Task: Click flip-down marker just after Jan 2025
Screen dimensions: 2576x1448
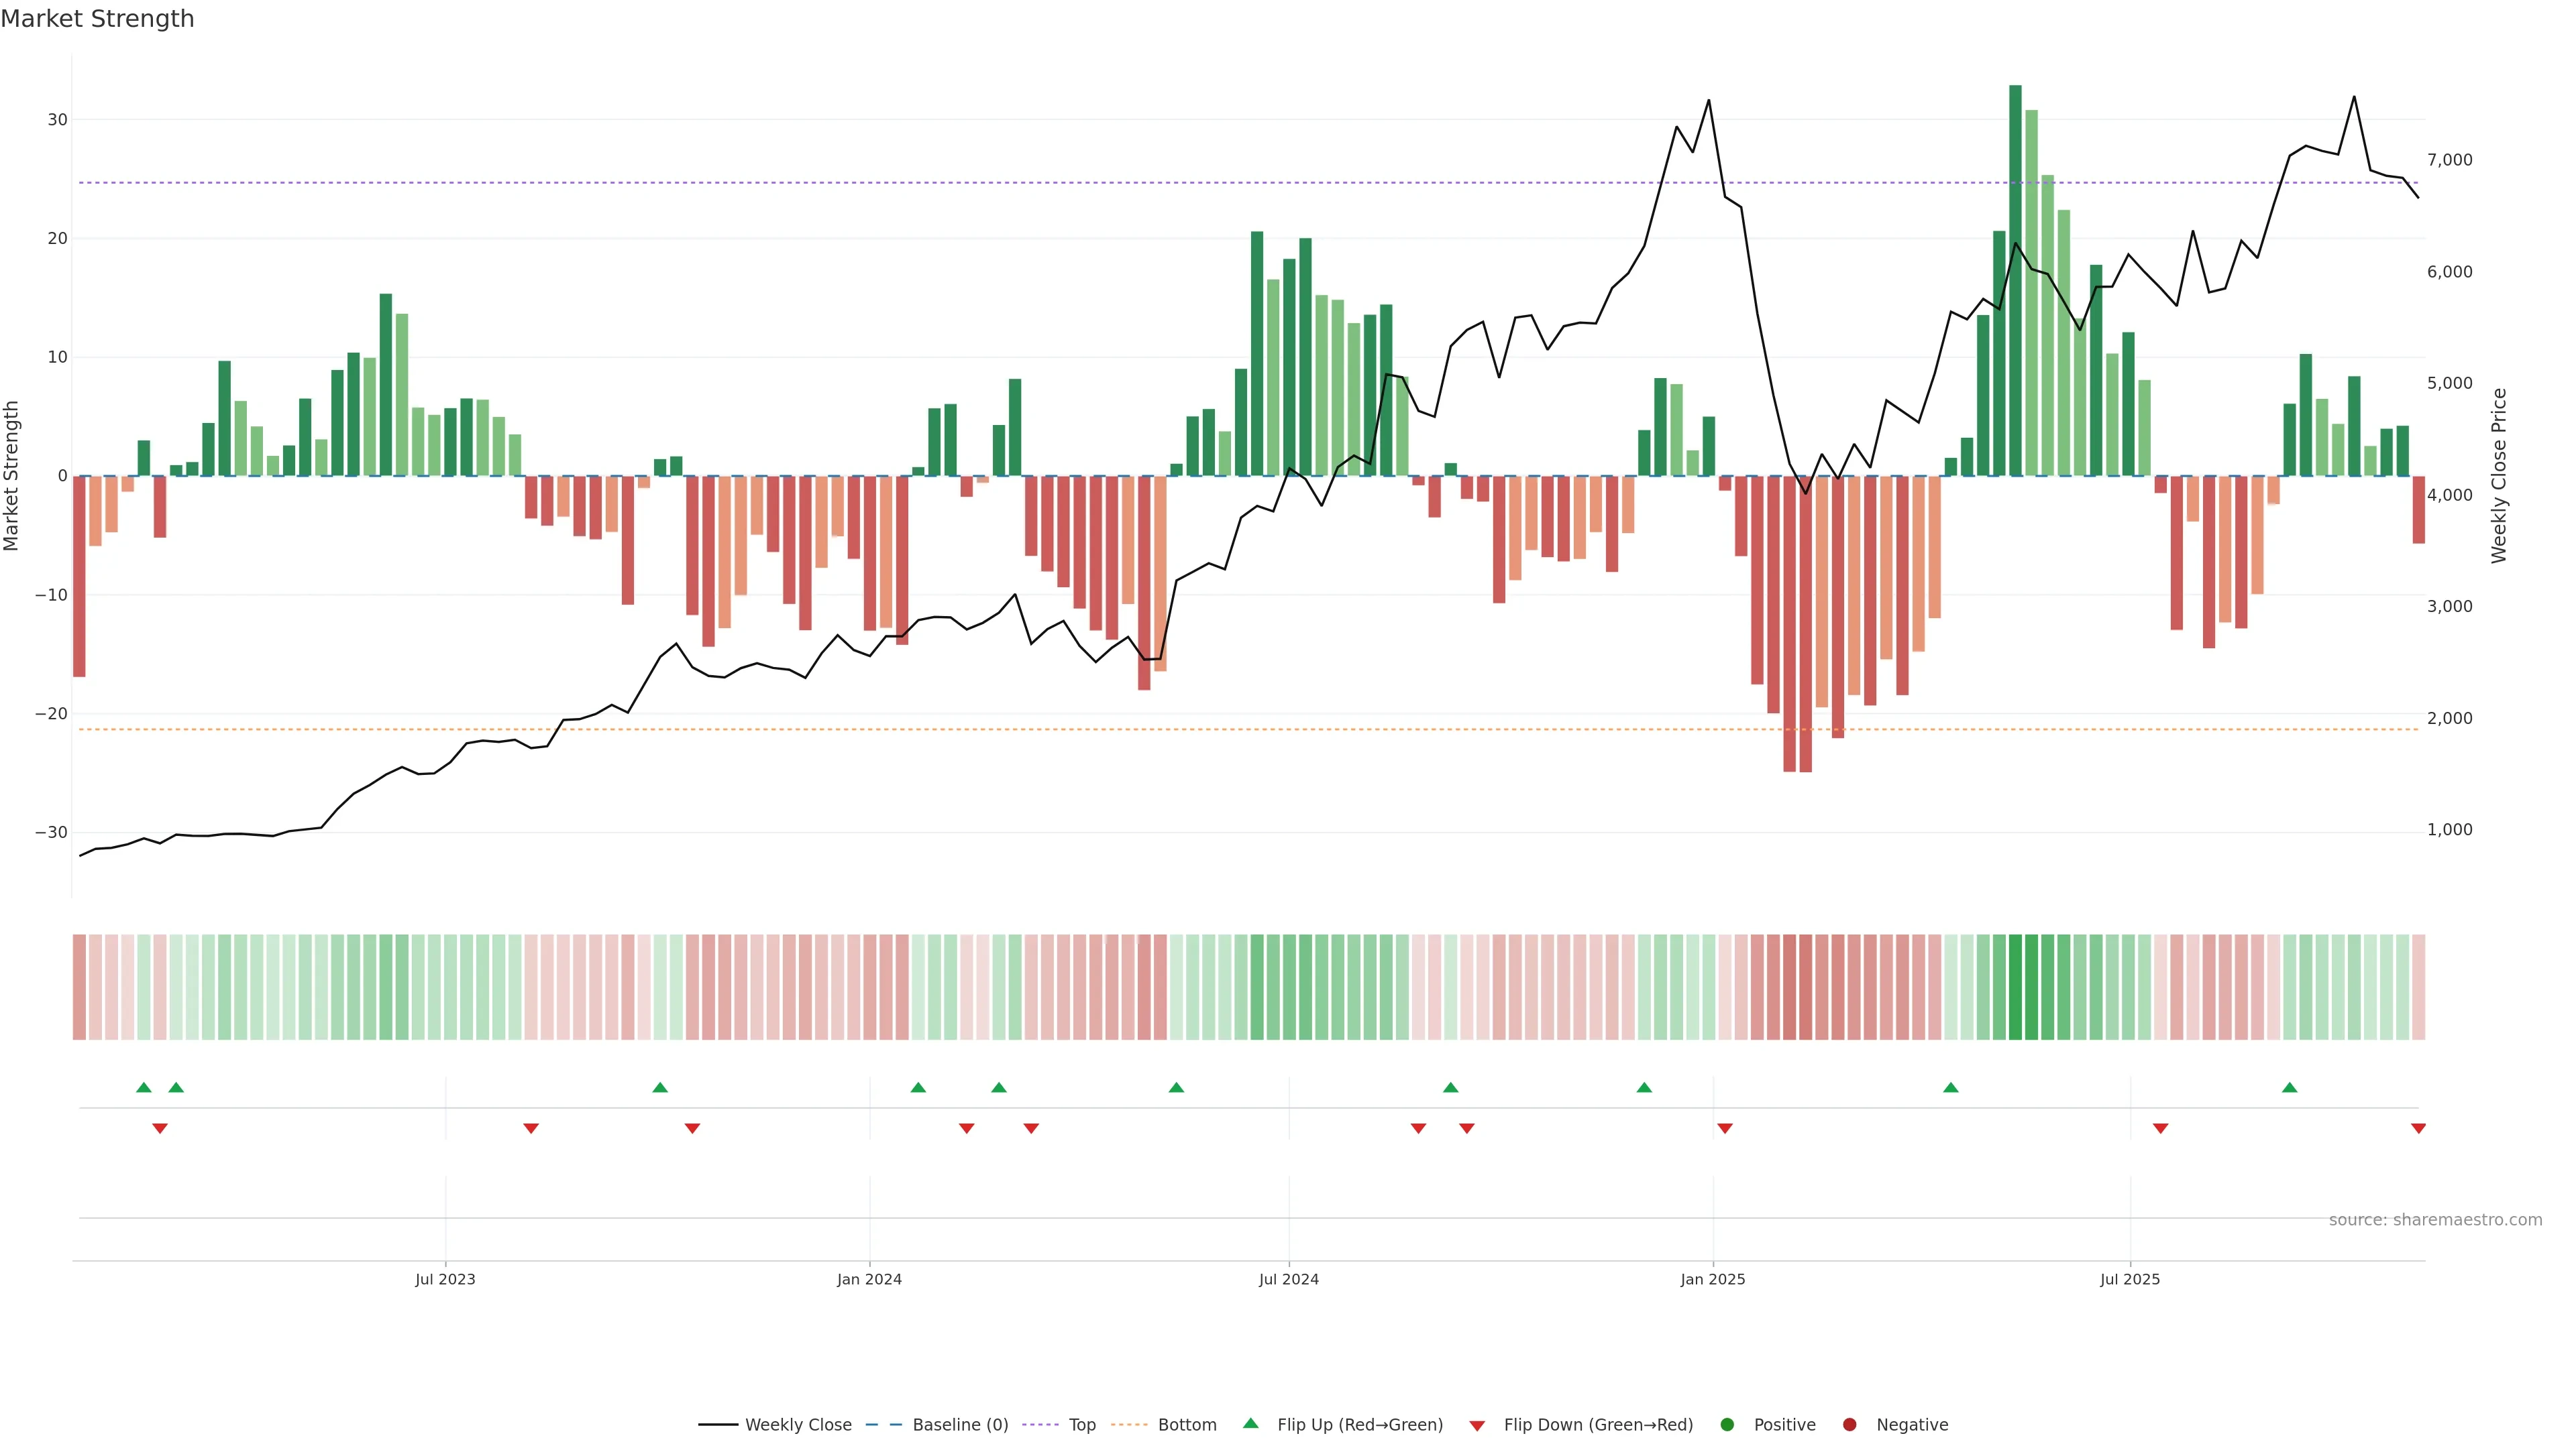Action: pyautogui.click(x=1725, y=1128)
